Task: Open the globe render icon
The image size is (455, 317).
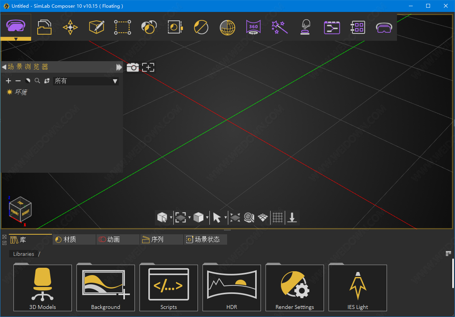Action: [227, 27]
